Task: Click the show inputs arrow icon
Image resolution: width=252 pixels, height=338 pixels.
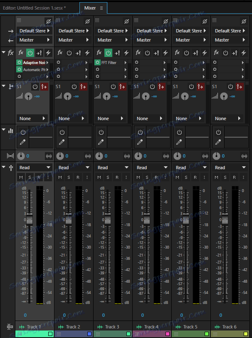Action: [x=10, y=31]
